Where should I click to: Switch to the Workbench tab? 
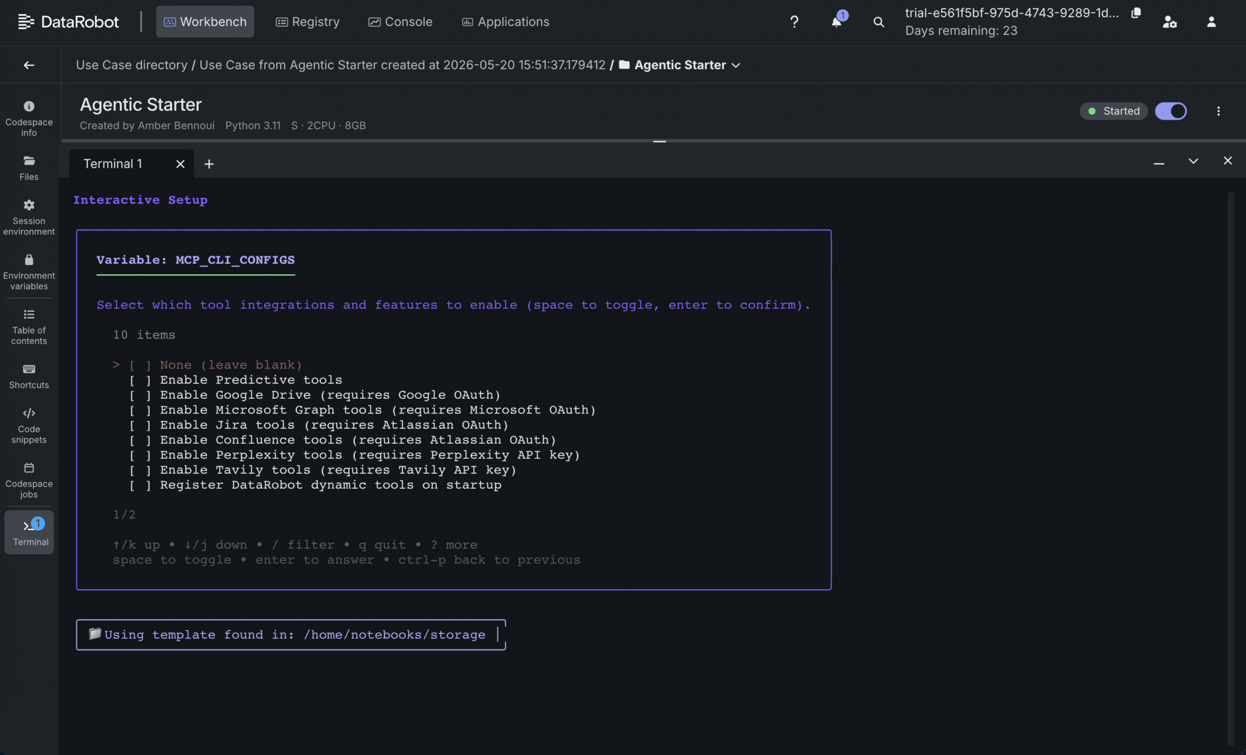205,22
